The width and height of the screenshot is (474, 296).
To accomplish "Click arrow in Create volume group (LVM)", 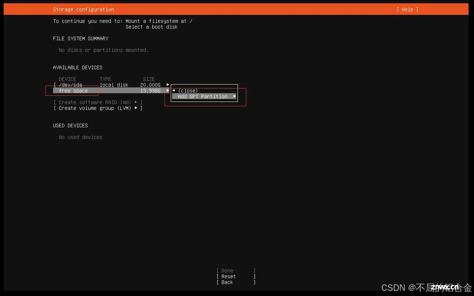I will click(x=136, y=108).
